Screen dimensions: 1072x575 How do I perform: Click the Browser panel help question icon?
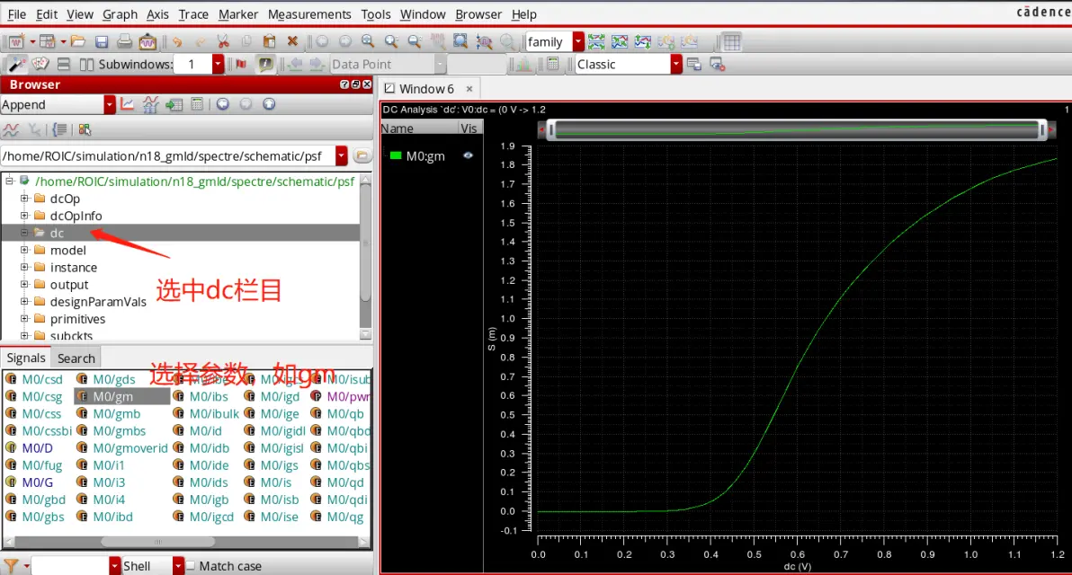click(344, 84)
